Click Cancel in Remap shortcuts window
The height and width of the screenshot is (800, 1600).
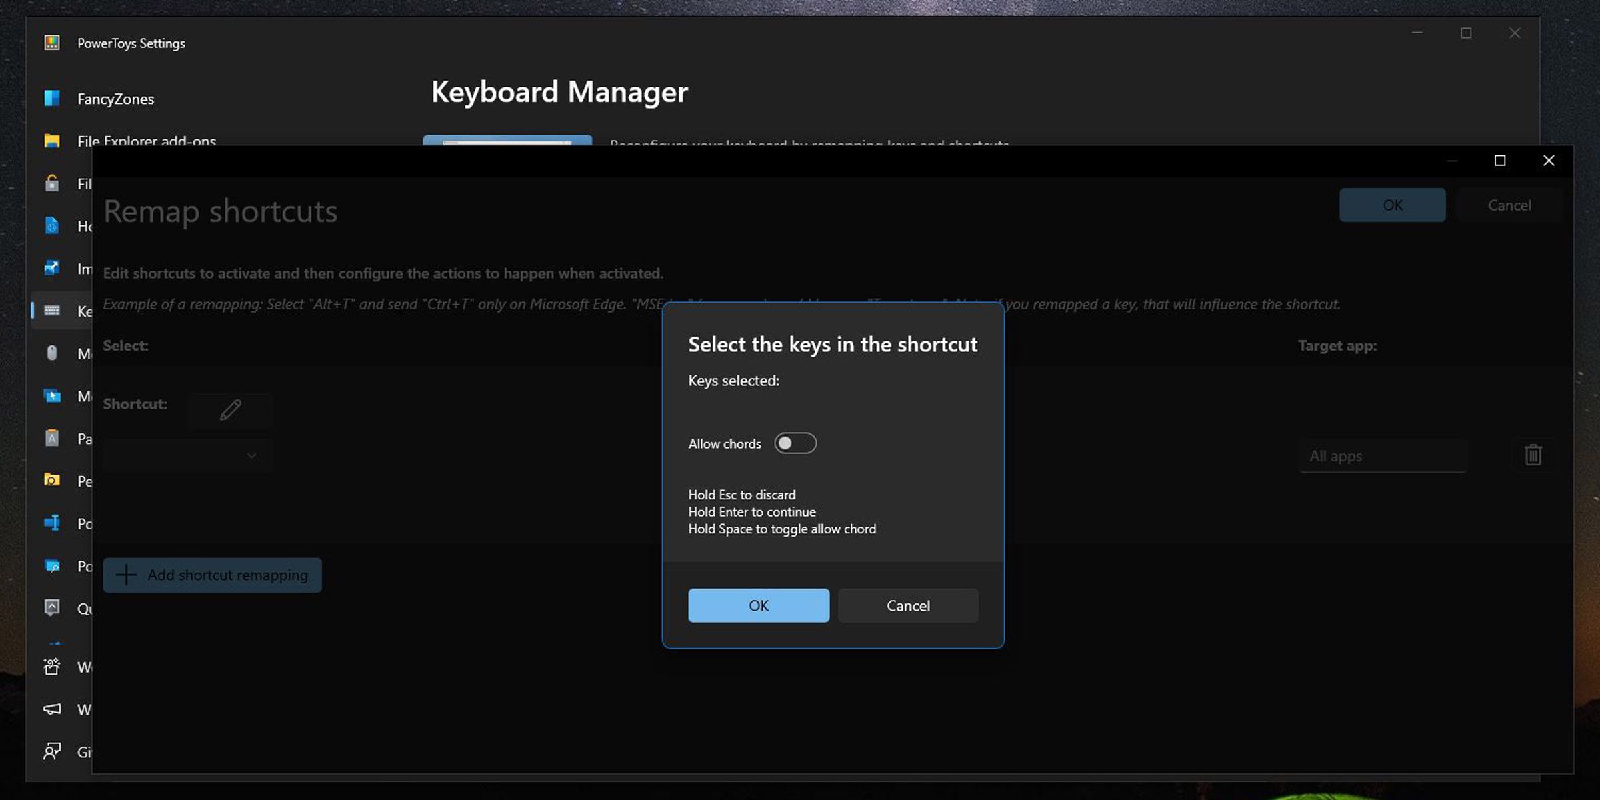[1509, 205]
